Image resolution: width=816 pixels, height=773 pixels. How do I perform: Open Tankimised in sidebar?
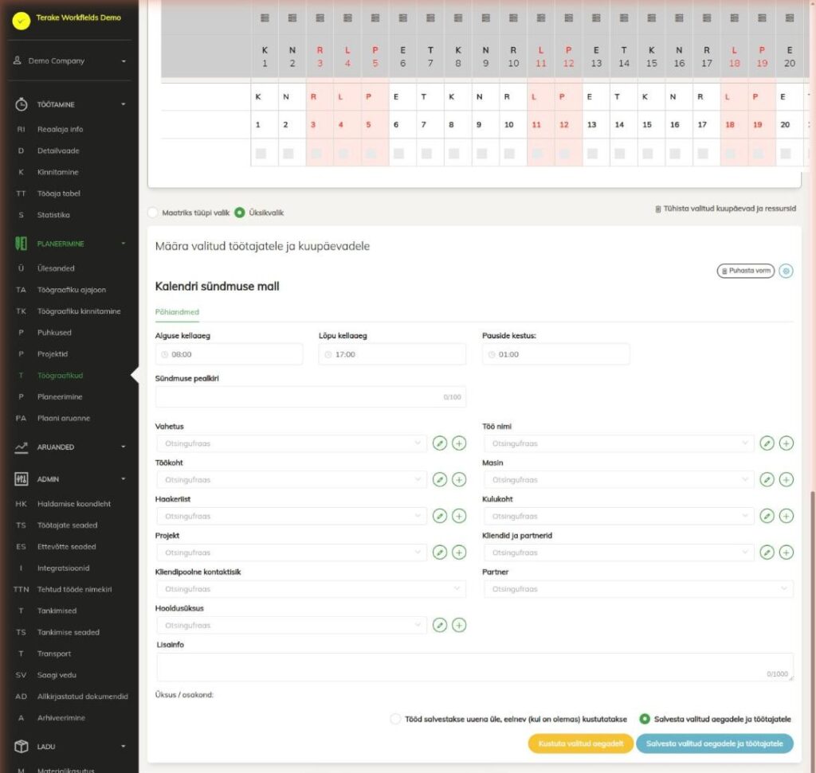57,611
